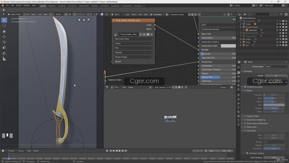This screenshot has height=163, width=289.
Task: Open the Object Data properties tab
Action: pyautogui.click(x=238, y=108)
